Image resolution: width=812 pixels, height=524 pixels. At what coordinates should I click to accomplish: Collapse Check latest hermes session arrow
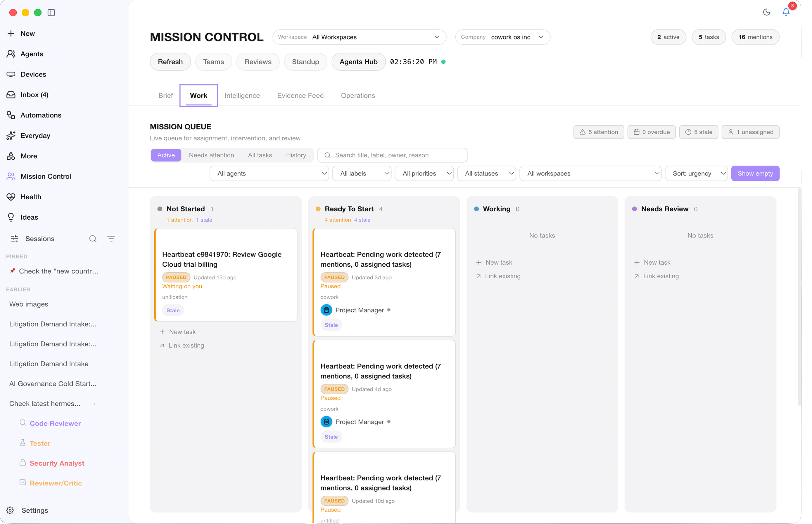pos(94,404)
